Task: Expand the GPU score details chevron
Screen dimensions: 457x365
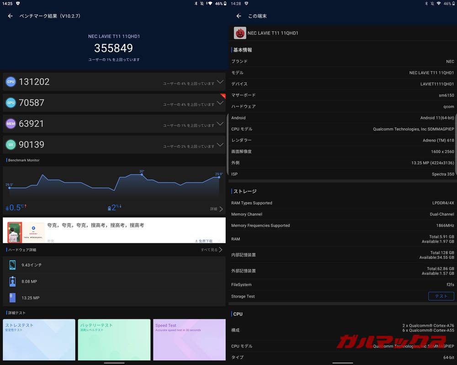Action: [x=220, y=103]
